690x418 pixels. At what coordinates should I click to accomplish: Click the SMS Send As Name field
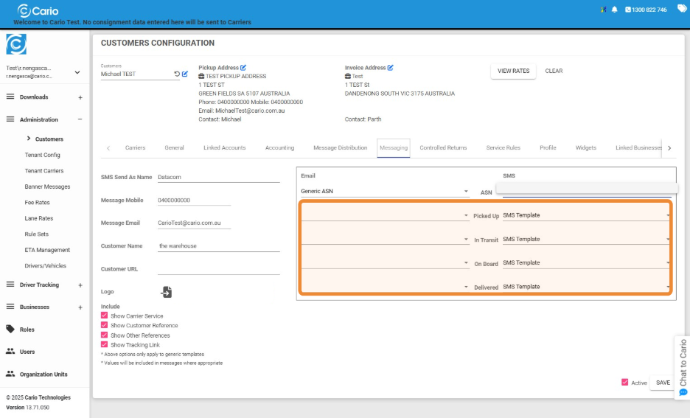click(x=218, y=177)
